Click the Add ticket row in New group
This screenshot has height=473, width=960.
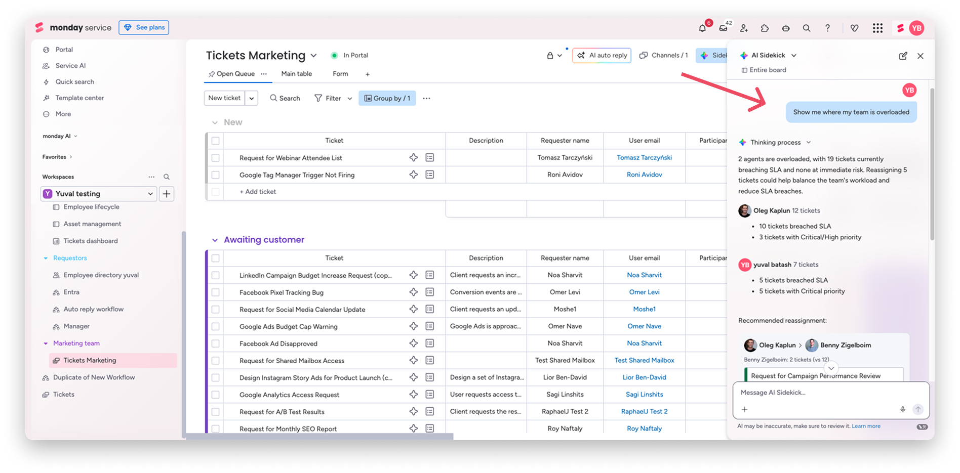pyautogui.click(x=258, y=192)
